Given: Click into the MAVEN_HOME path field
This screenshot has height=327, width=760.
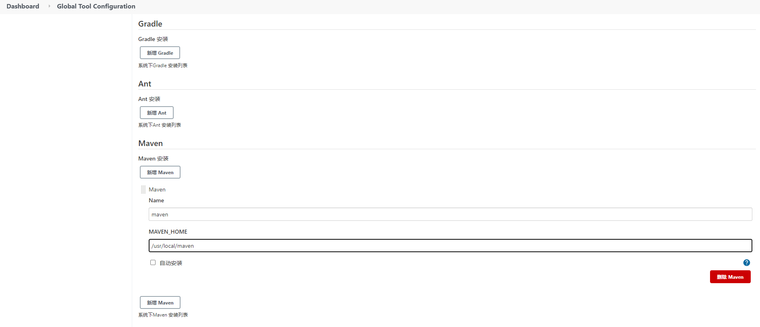Looking at the screenshot, I should [x=450, y=246].
